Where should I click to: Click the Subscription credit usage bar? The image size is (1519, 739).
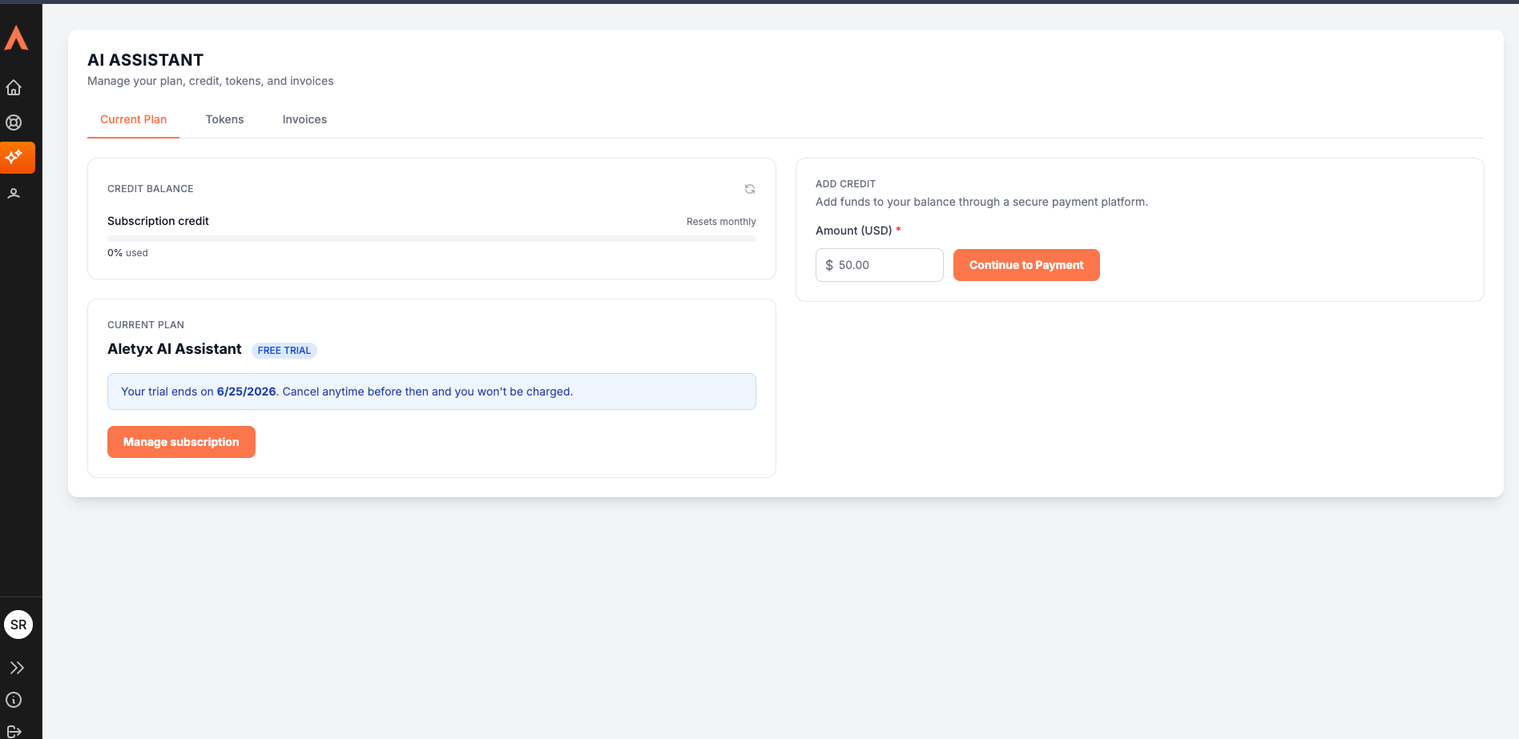click(x=432, y=239)
